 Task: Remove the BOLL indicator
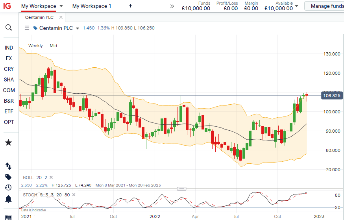(x=51, y=177)
